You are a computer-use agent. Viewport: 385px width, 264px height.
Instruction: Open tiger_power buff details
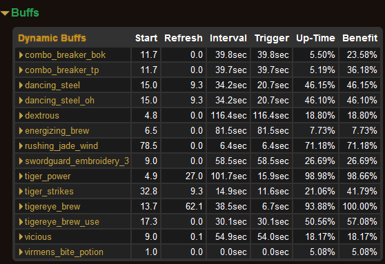point(48,176)
